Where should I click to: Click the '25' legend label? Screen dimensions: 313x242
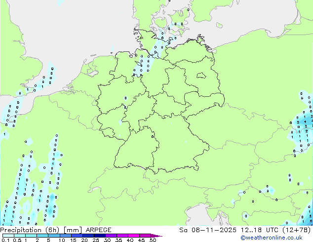pos(96,240)
